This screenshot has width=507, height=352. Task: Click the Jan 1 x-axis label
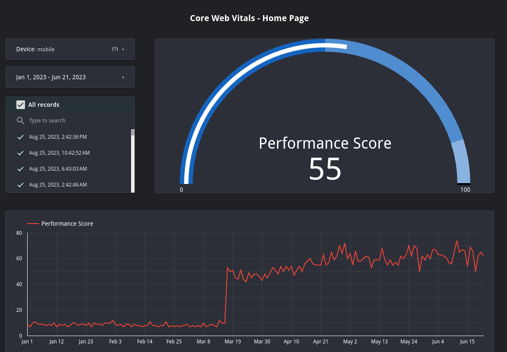[27, 342]
